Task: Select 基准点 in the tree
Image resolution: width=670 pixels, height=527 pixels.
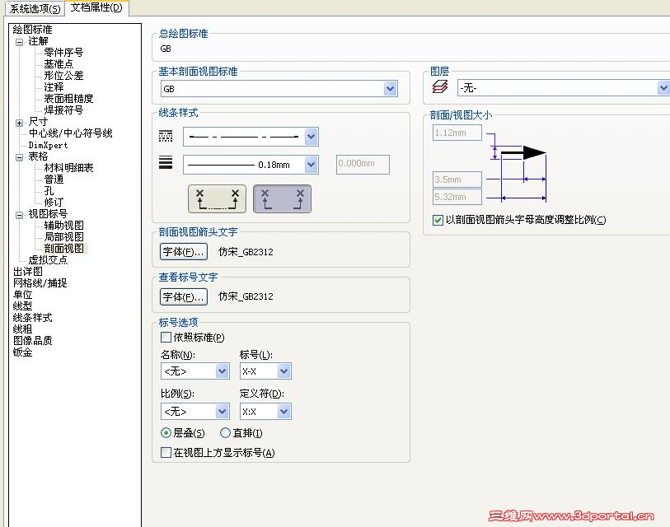Action: pyautogui.click(x=59, y=64)
